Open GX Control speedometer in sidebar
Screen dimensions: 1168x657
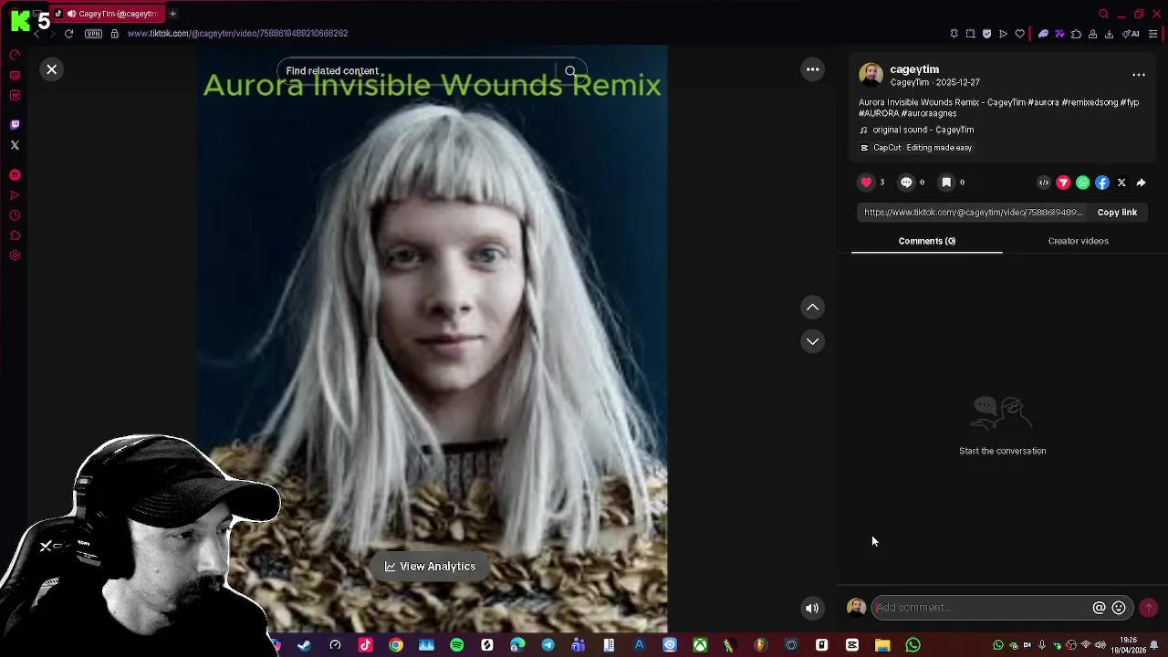[15, 55]
